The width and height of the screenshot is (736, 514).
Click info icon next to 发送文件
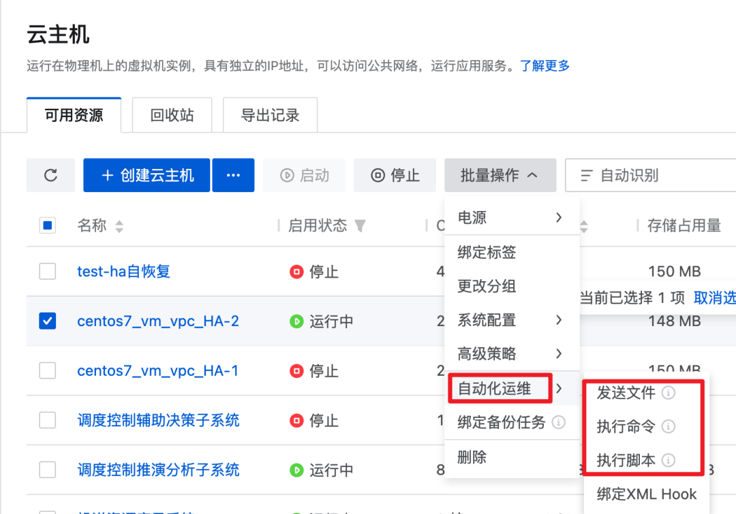(x=669, y=393)
